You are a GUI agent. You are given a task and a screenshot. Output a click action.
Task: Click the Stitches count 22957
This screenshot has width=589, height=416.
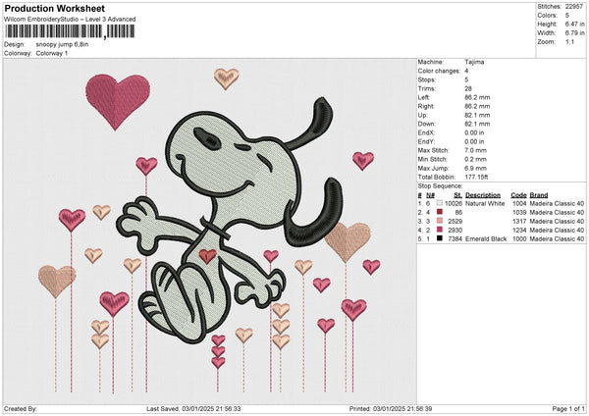click(x=575, y=5)
